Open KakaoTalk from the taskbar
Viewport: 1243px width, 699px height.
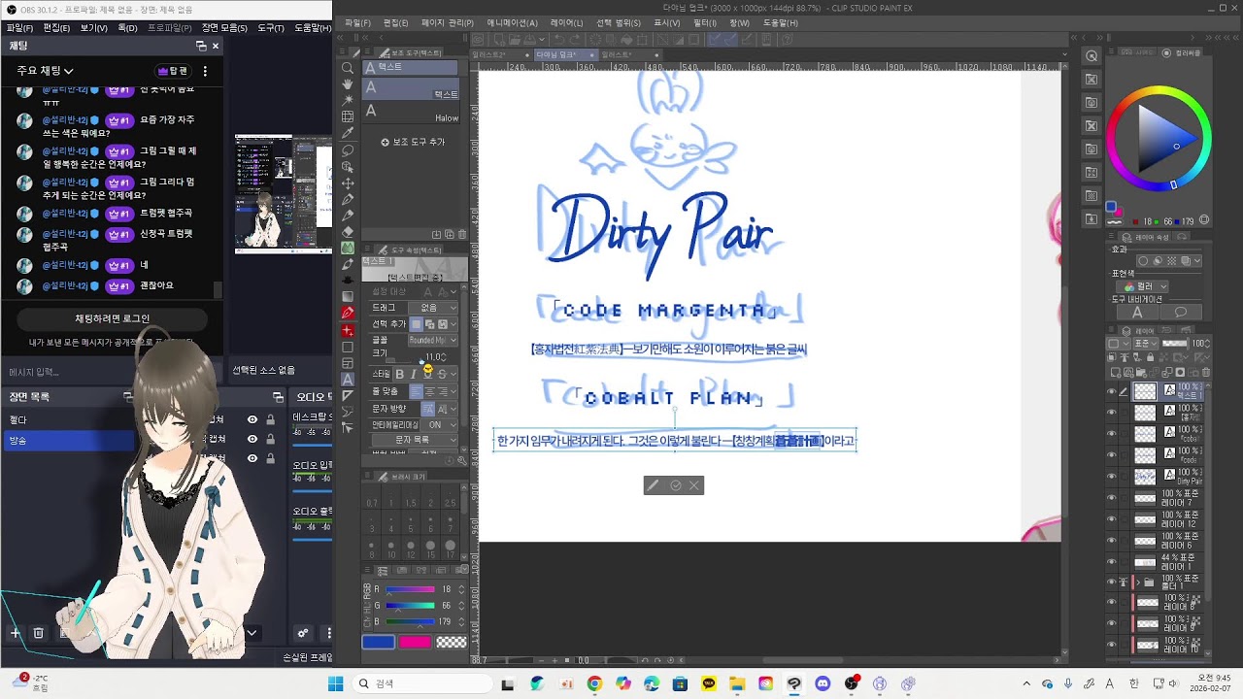(x=708, y=683)
